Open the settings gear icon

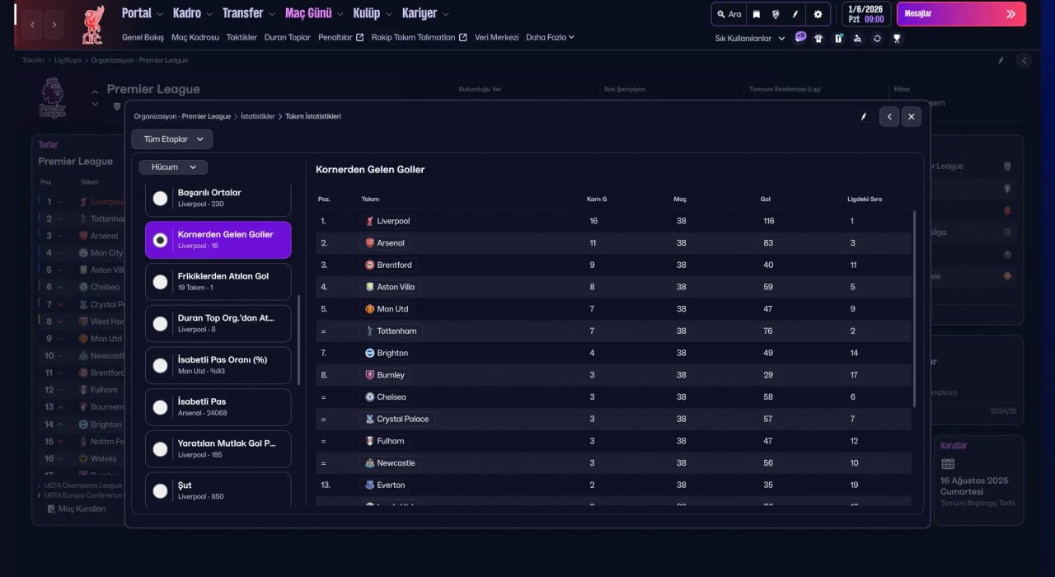[818, 14]
